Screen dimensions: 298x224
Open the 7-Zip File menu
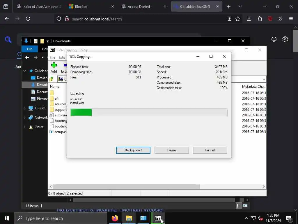(x=52, y=57)
